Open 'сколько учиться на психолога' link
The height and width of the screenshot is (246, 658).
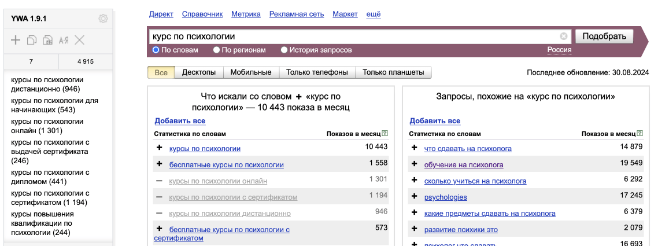click(475, 181)
